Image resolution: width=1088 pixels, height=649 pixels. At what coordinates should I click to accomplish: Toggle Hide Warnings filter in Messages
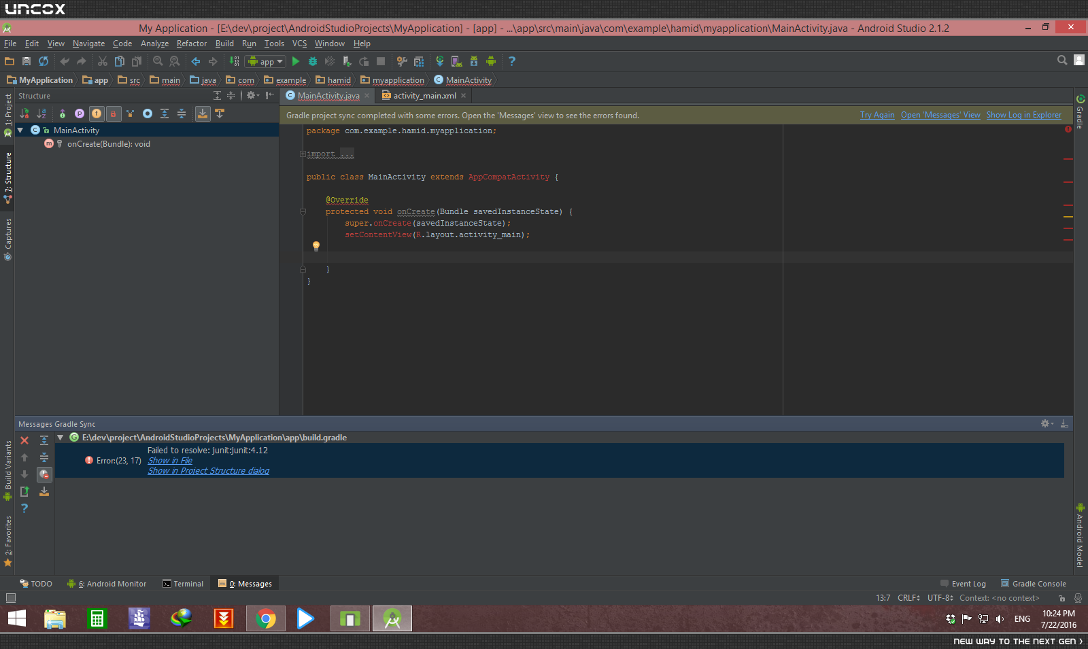[x=44, y=474]
